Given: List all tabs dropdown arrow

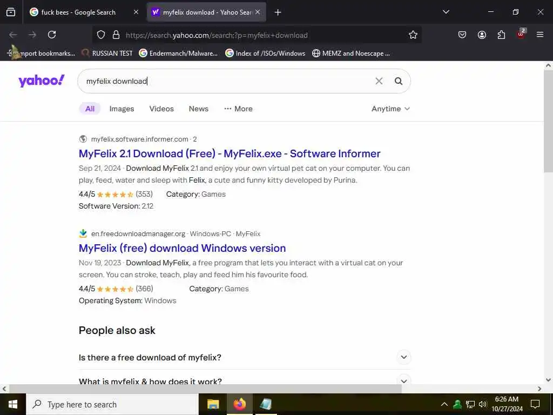Looking at the screenshot, I should click(446, 12).
